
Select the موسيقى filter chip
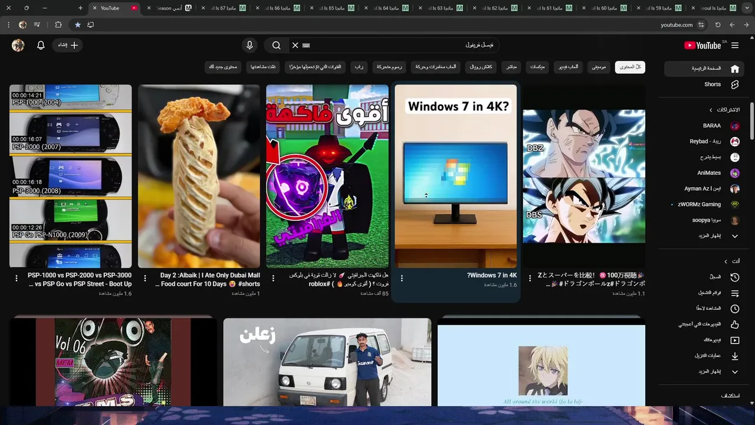(x=599, y=67)
